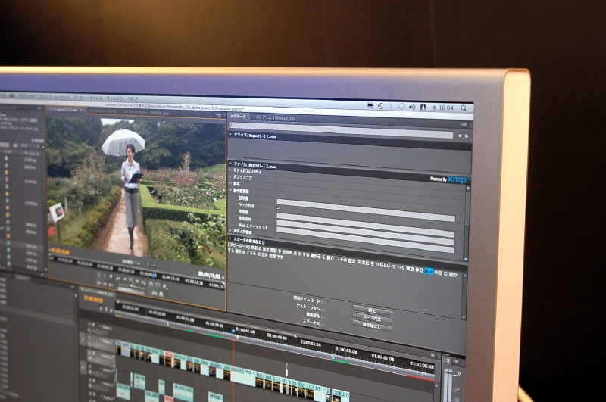Collapse the スピーチの書き起こし section
Viewport: 606px width, 402px height.
pyautogui.click(x=231, y=239)
